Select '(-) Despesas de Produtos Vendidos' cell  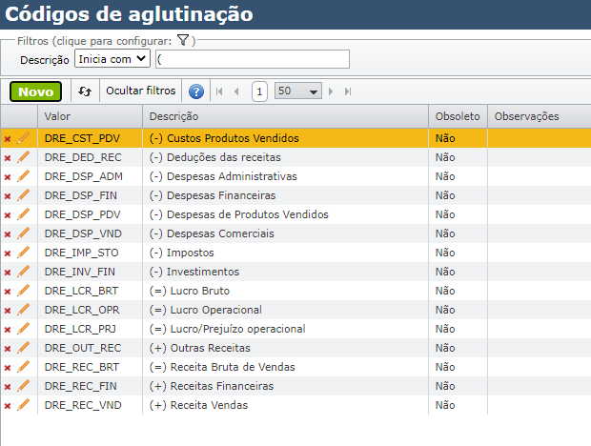(286, 214)
